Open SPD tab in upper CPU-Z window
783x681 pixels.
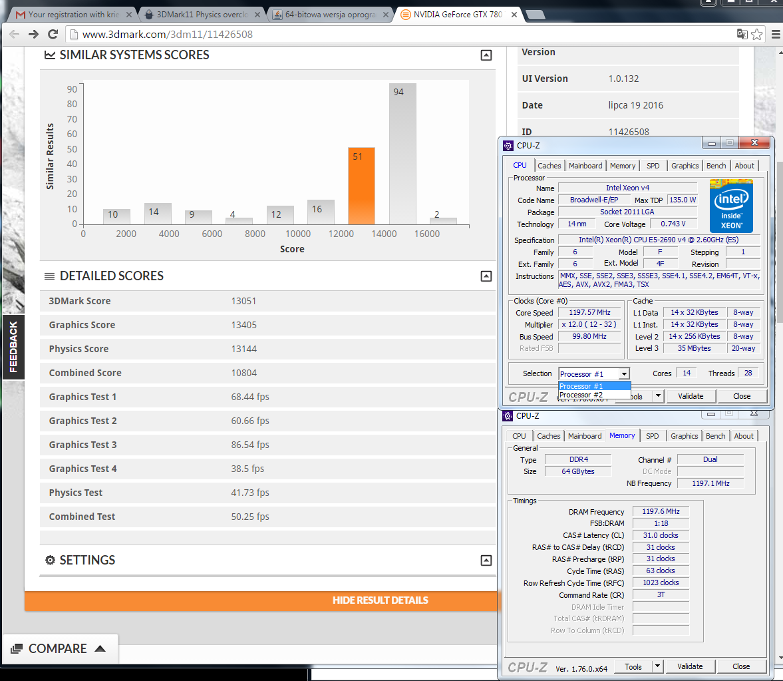pyautogui.click(x=653, y=165)
